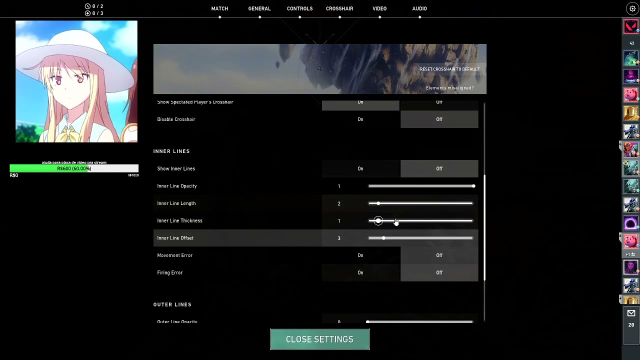Click the CLOSE SETTINGS button
The width and height of the screenshot is (640, 360).
pyautogui.click(x=320, y=339)
